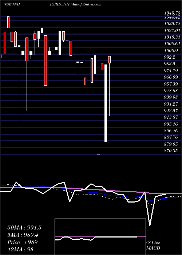The height and width of the screenshot is (255, 182).
Task: Select the 1049.75 price level label
Action: (172, 13)
